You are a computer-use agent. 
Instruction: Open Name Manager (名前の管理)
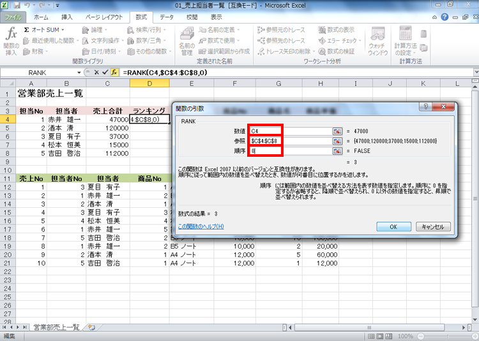[186, 41]
